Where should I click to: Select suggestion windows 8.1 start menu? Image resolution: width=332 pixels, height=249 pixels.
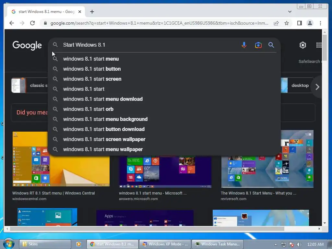tap(164, 59)
